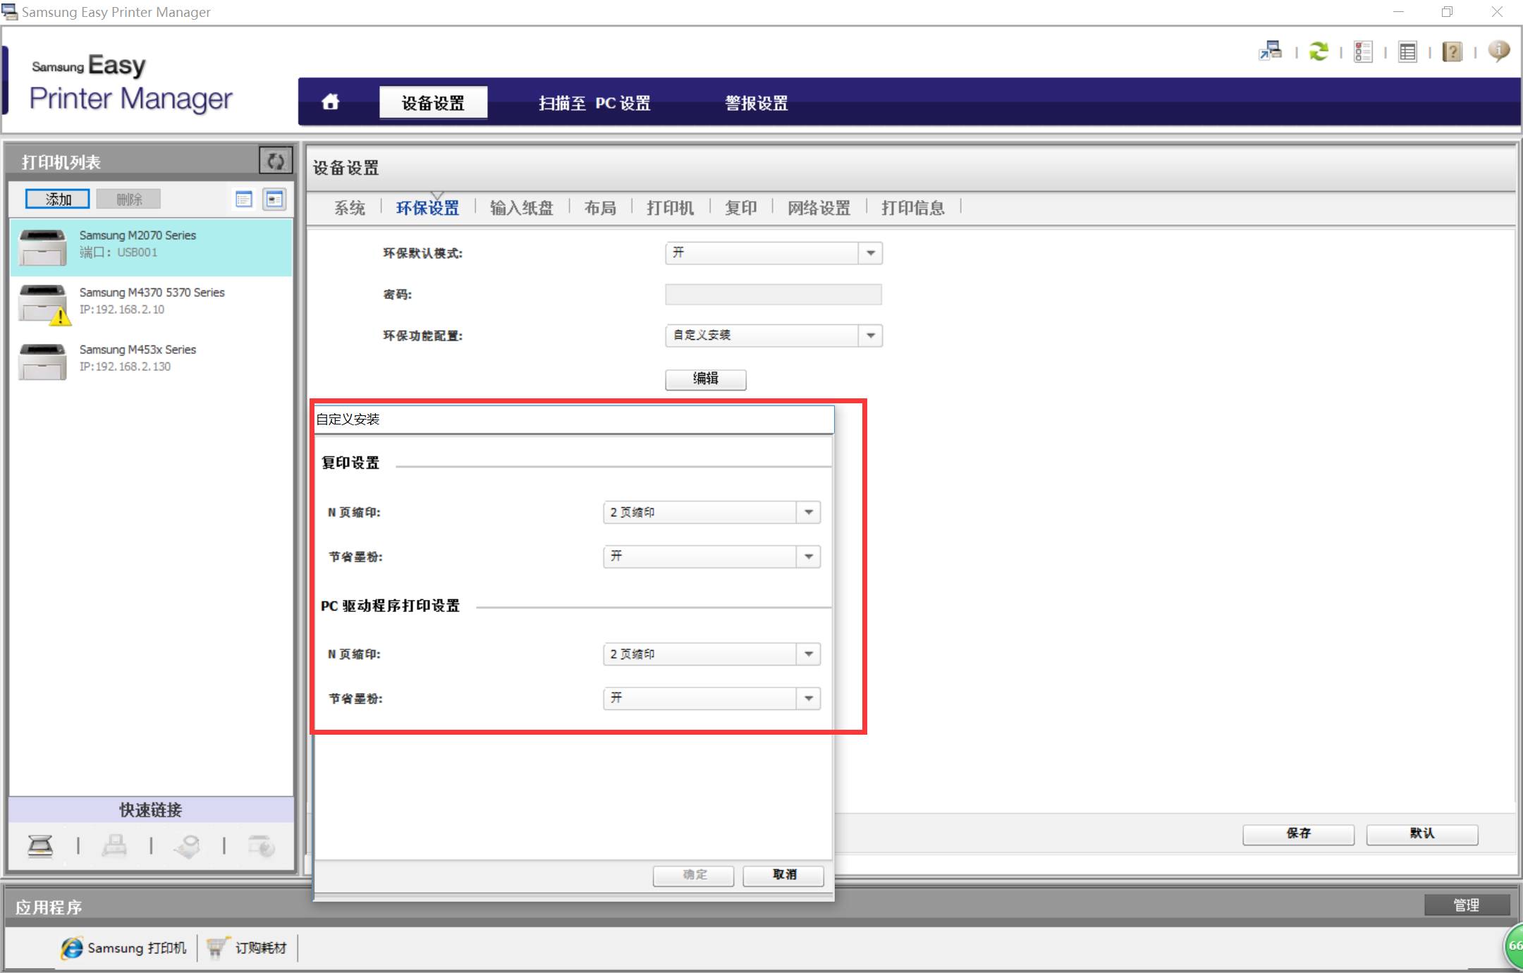
Task: Click the green 66 badge at bottom right
Action: tap(1512, 946)
